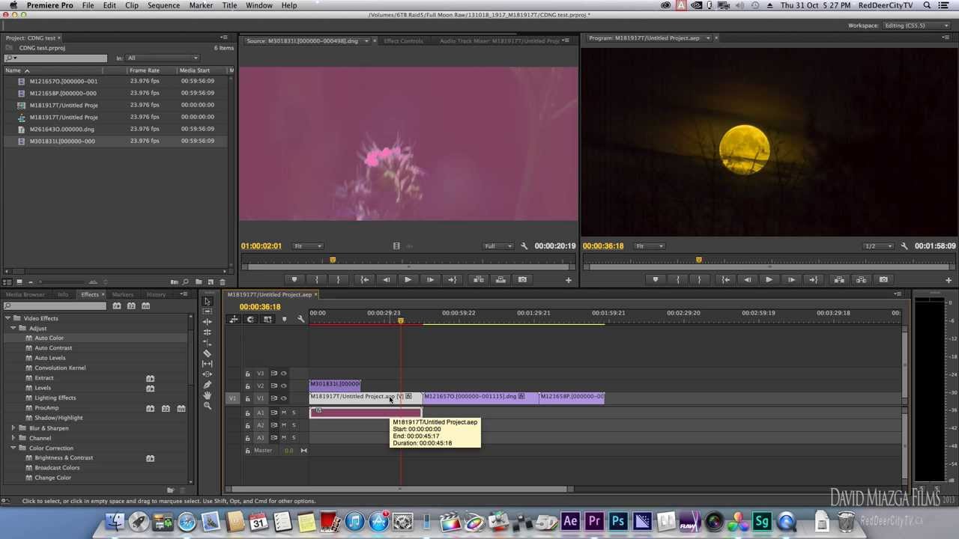Open Source monitor Fit zoom dropdown
Viewport: 959px width, 539px height.
(x=308, y=246)
